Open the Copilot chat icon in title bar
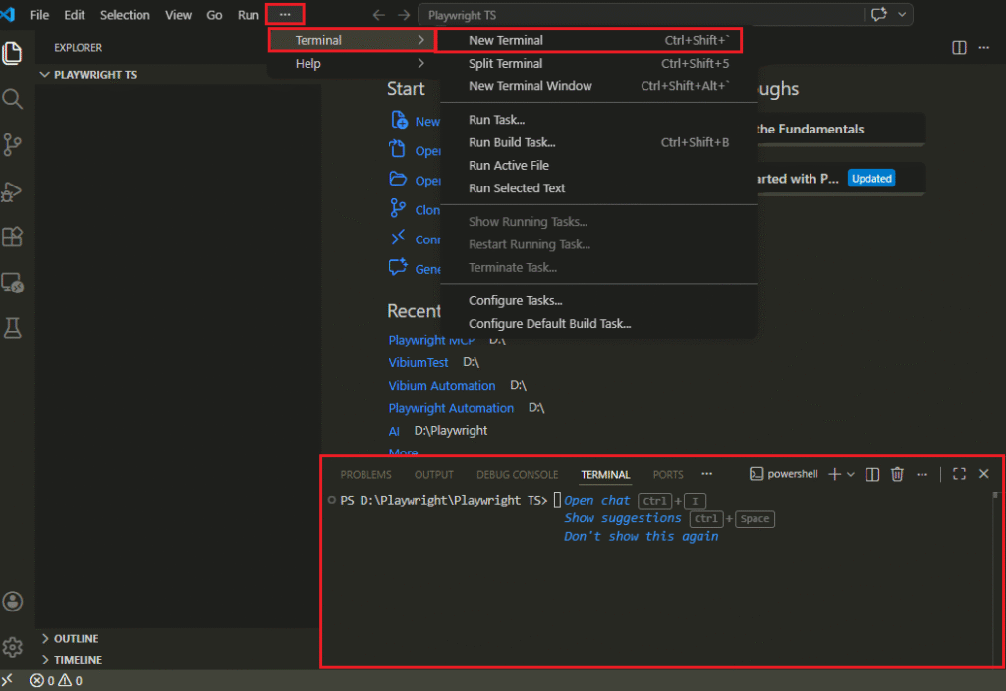This screenshot has width=1006, height=691. pyautogui.click(x=879, y=14)
